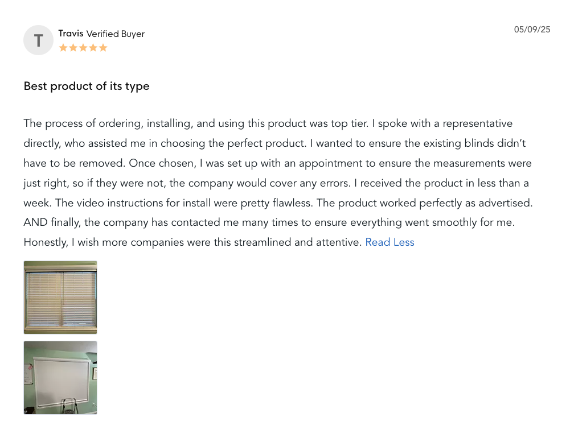Click the review date 05/09/25
The height and width of the screenshot is (438, 574).
[x=532, y=30]
